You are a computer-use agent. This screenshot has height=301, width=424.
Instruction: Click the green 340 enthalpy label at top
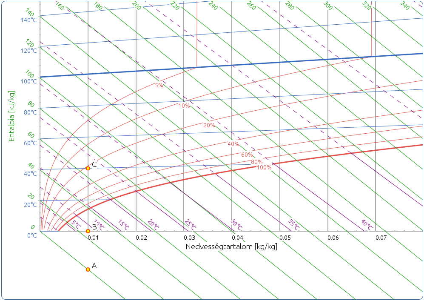click(405, 6)
